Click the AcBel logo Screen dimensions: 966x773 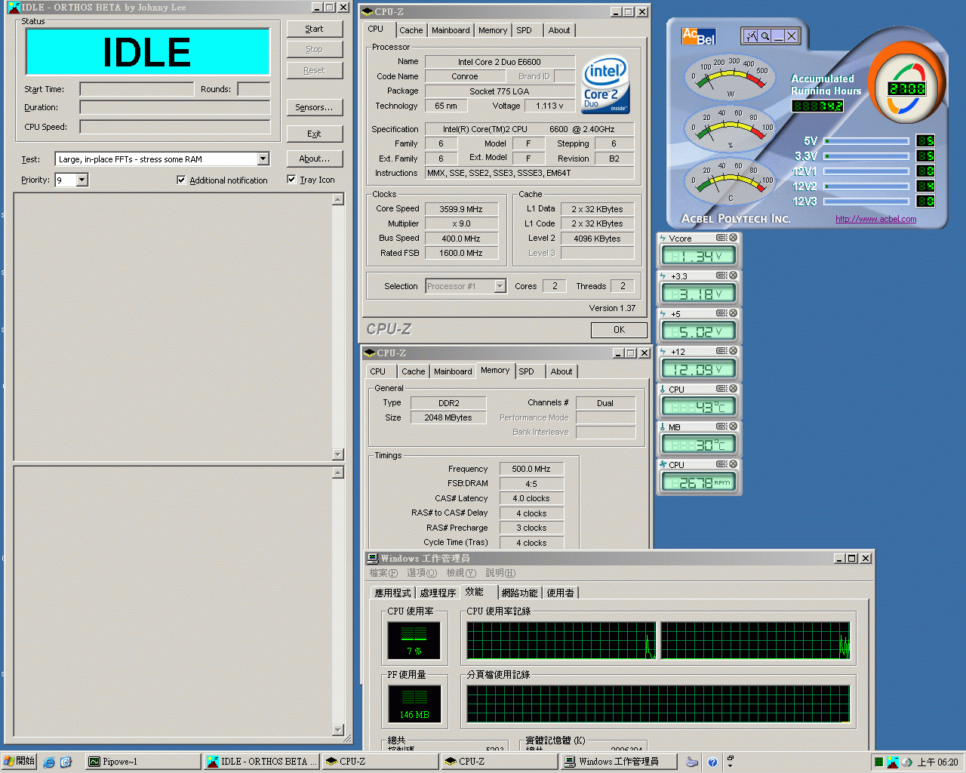698,36
